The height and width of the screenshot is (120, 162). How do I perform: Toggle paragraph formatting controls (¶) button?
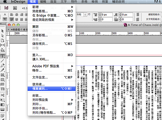click(x=5, y=19)
